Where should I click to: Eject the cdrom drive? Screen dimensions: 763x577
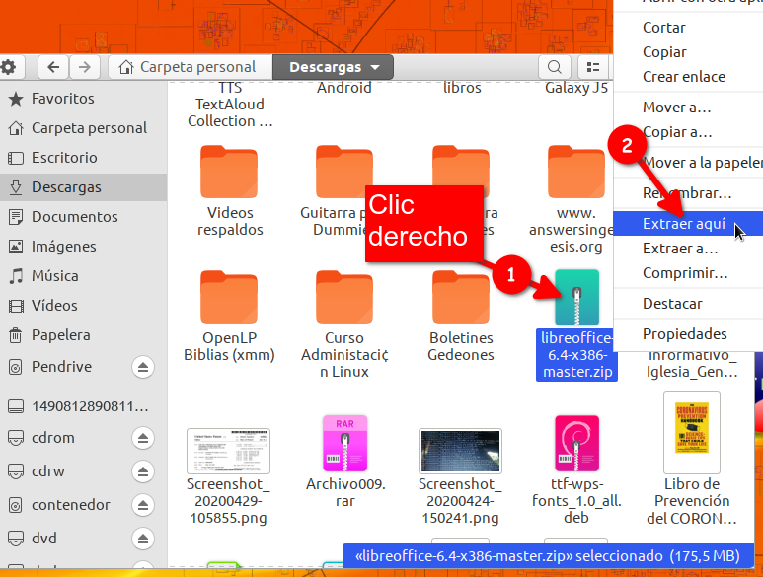142,438
